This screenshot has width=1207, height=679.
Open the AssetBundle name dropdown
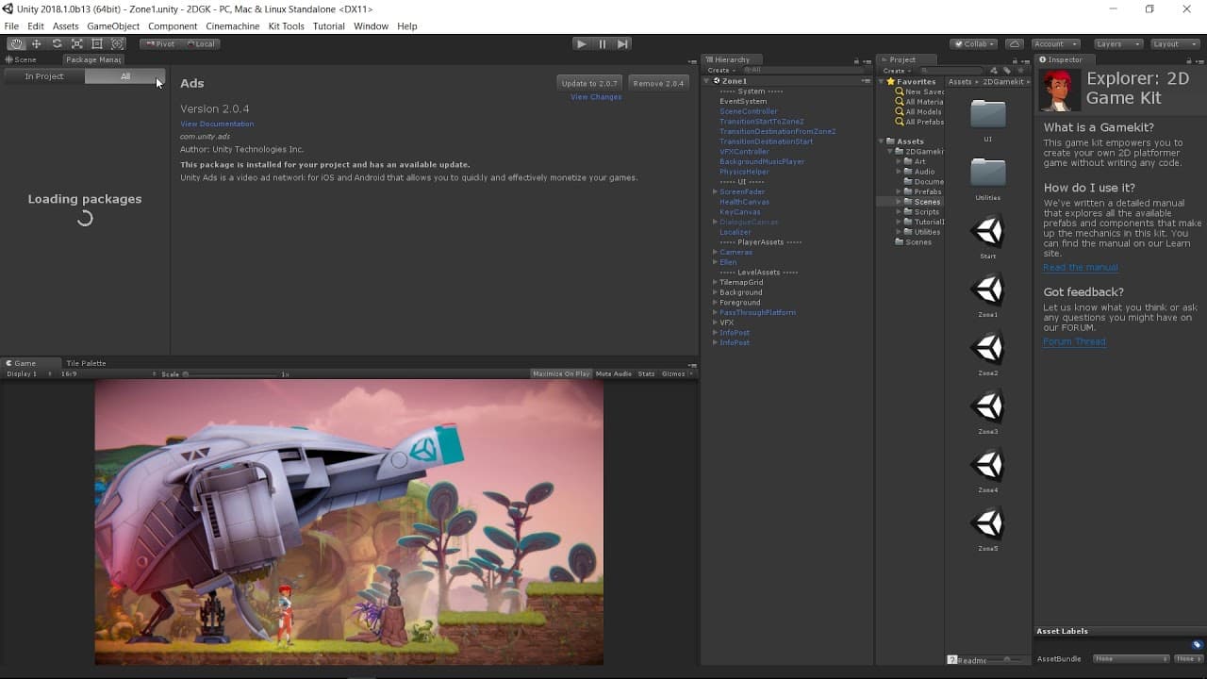pyautogui.click(x=1132, y=658)
